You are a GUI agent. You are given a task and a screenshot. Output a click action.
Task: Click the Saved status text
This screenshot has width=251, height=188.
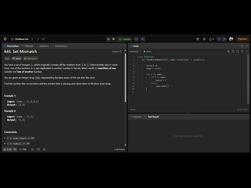coord(133,110)
